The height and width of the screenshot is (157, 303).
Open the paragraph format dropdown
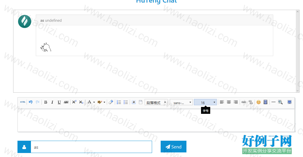pyautogui.click(x=156, y=102)
